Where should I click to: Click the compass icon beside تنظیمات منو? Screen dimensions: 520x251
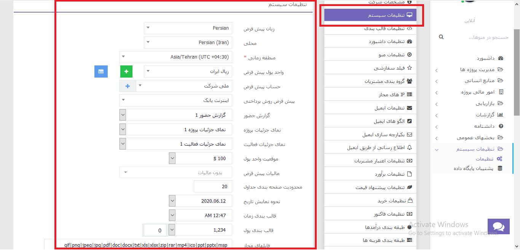(x=410, y=55)
